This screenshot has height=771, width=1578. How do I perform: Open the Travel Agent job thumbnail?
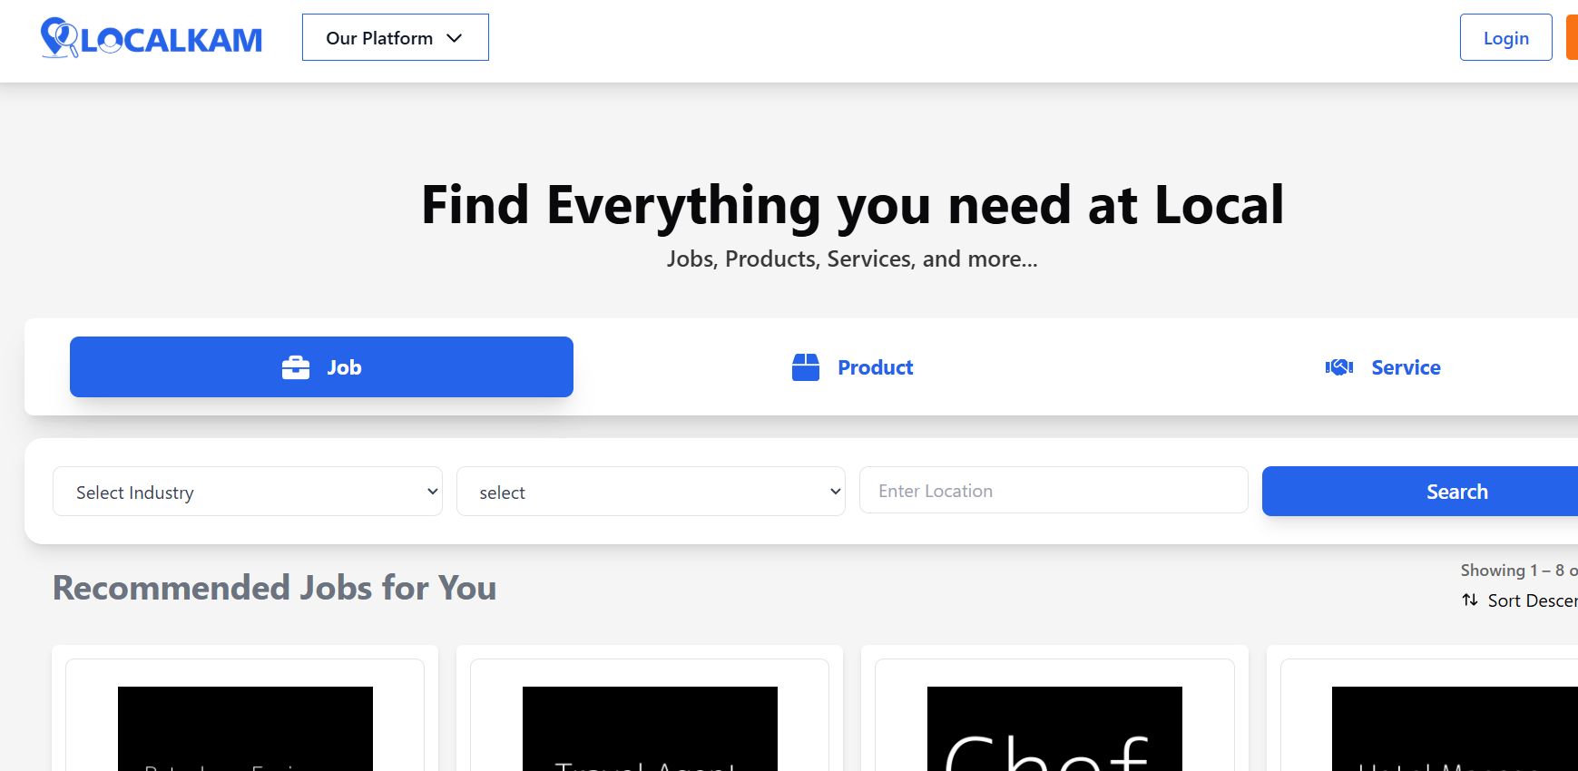[x=650, y=728]
